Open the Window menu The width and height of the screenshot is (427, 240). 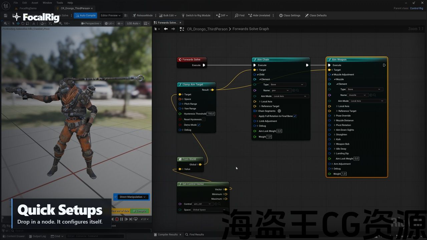pos(47,3)
